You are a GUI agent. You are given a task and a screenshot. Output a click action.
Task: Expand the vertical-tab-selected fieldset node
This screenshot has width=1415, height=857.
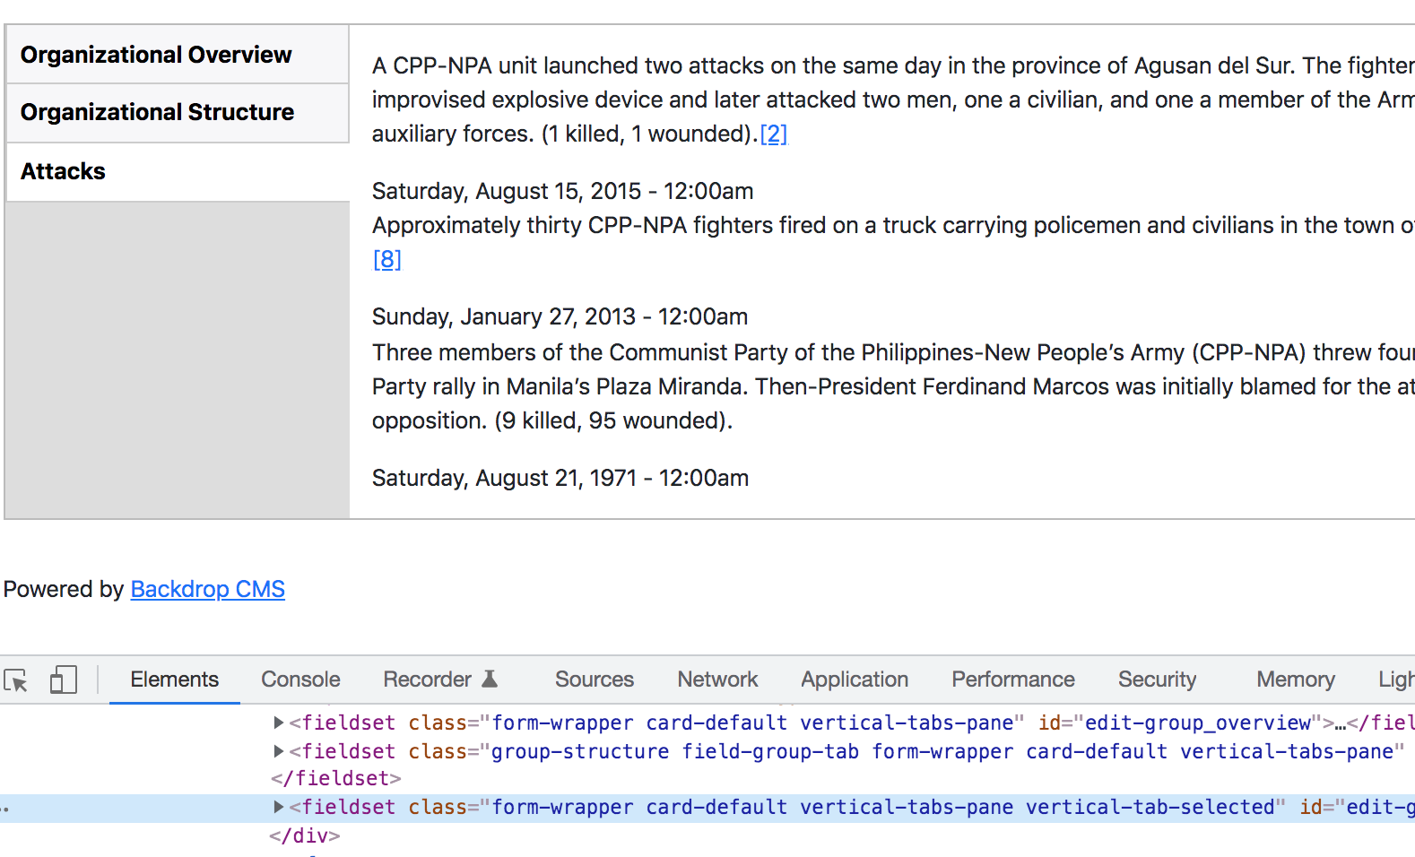pyautogui.click(x=279, y=807)
